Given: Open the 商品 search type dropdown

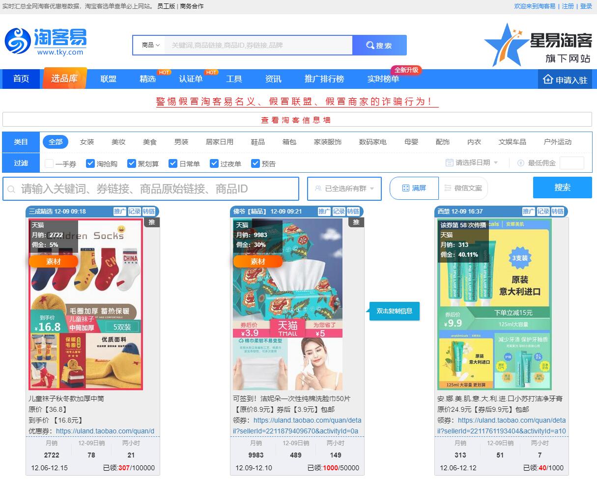Looking at the screenshot, I should pyautogui.click(x=150, y=45).
